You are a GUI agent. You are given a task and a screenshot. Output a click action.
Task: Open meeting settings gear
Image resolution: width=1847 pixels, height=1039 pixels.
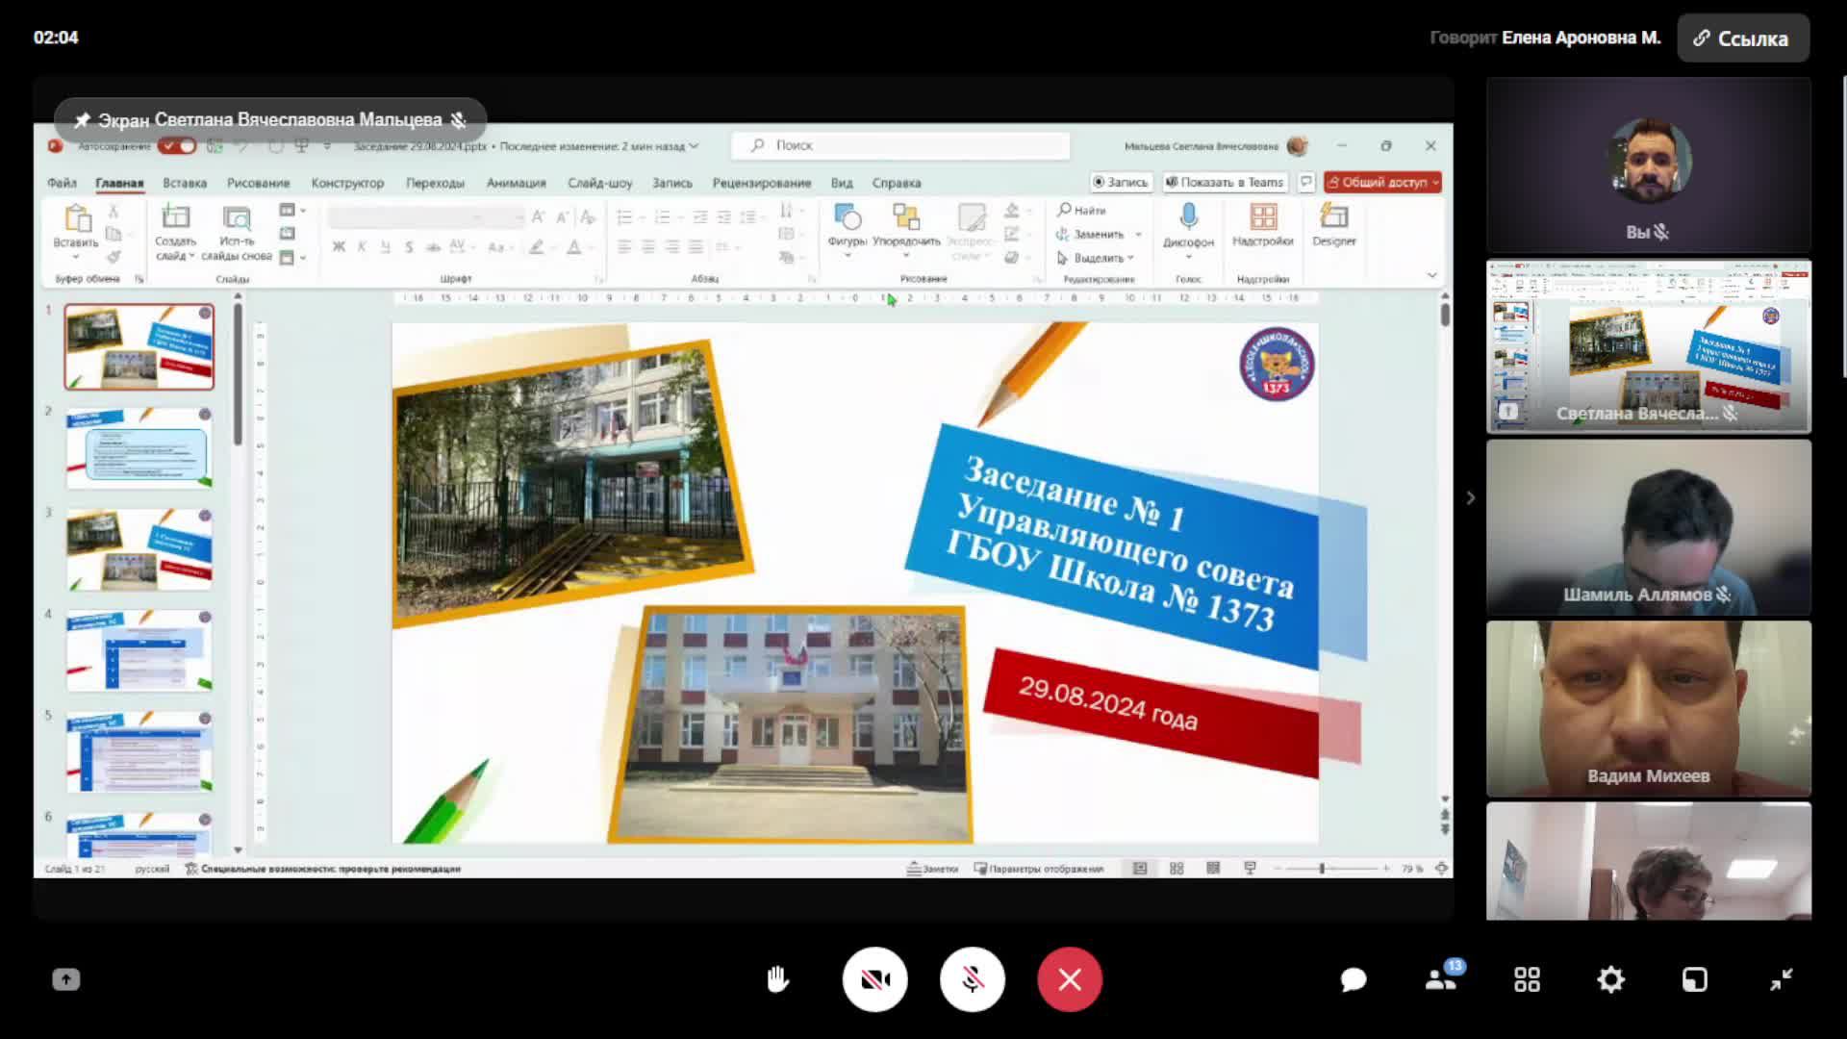tap(1610, 979)
